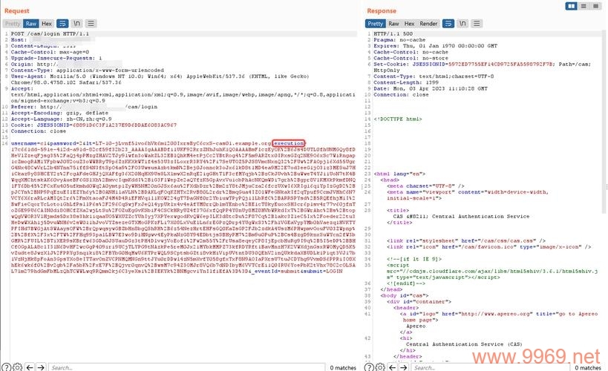Toggle show non-printable characters in Request
This screenshot has height=371, width=608.
pyautogui.click(x=76, y=24)
